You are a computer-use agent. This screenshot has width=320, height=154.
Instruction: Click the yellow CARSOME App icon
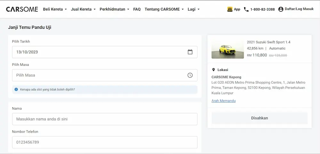pyautogui.click(x=230, y=9)
